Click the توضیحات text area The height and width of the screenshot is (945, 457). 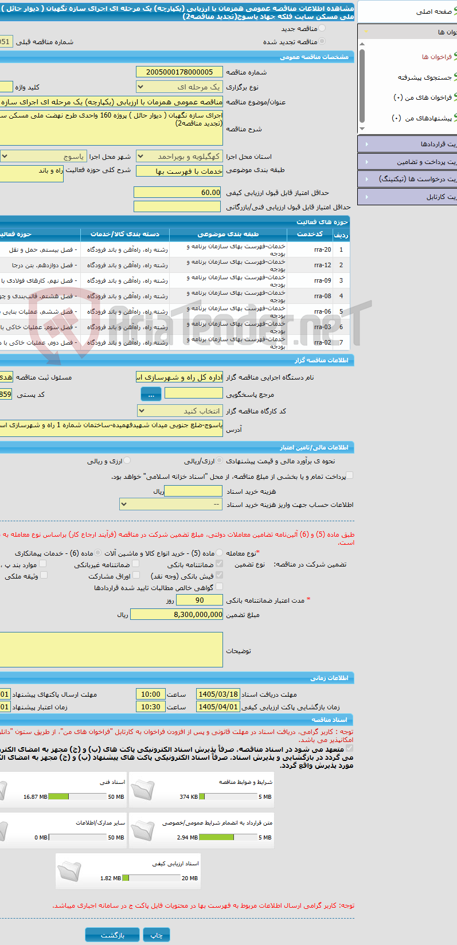[x=111, y=650]
